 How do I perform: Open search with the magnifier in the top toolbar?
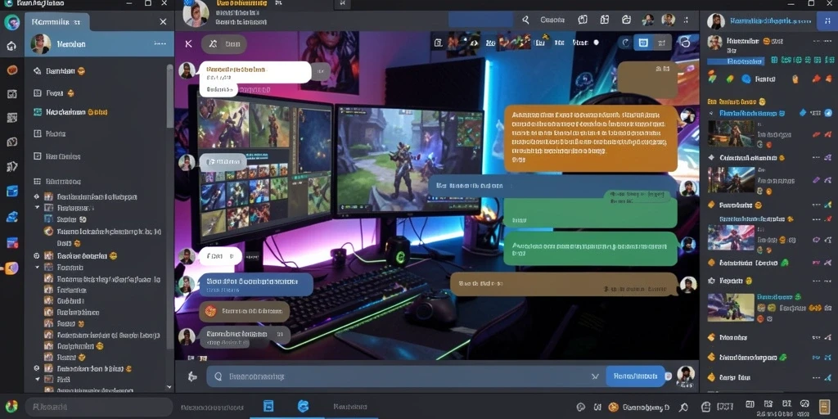[x=525, y=20]
